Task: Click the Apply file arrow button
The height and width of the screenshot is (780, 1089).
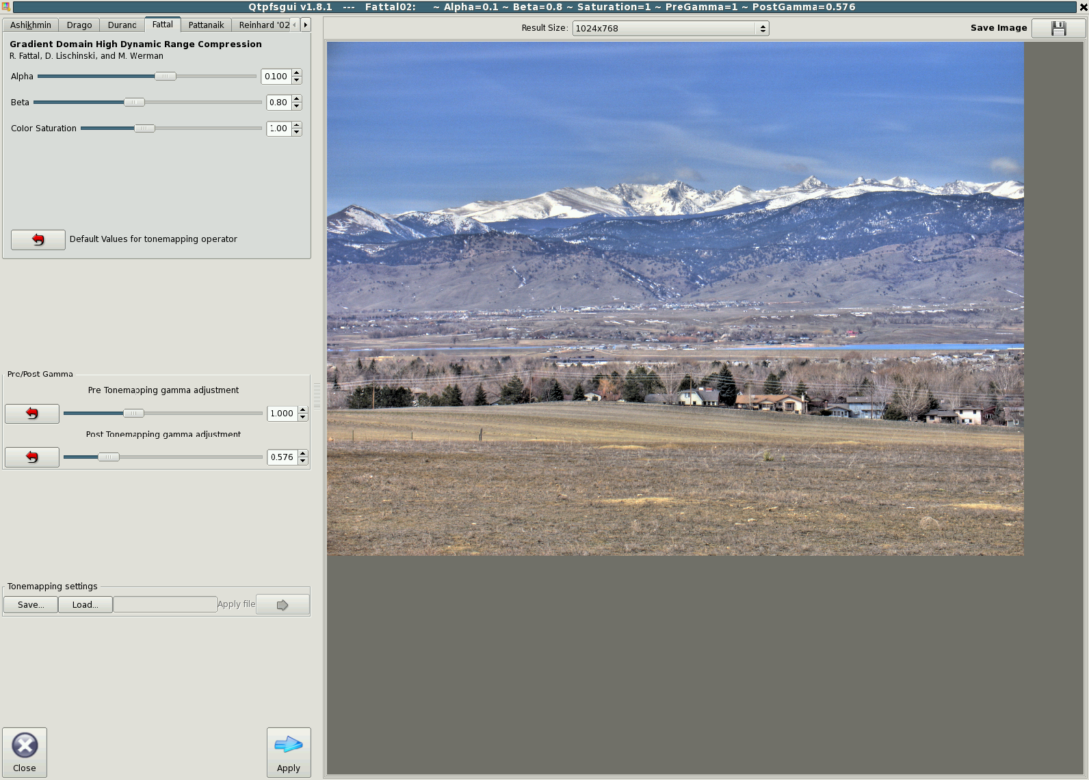Action: click(283, 605)
